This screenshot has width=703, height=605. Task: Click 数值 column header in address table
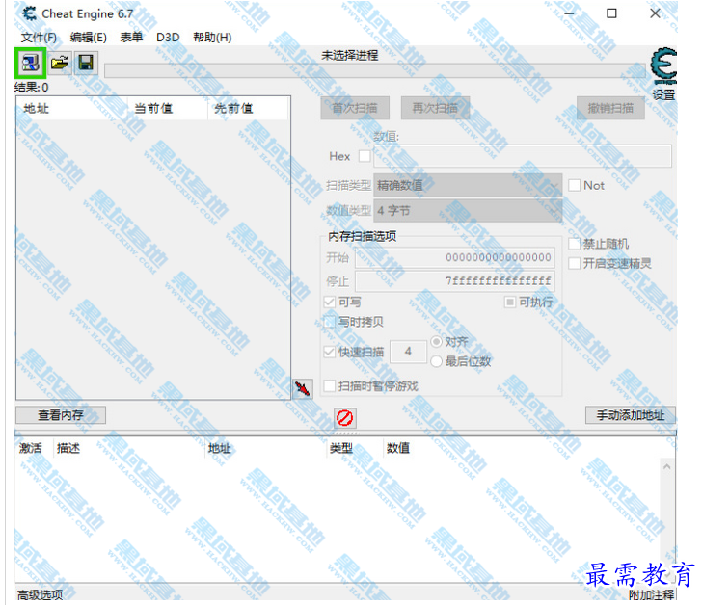[398, 448]
